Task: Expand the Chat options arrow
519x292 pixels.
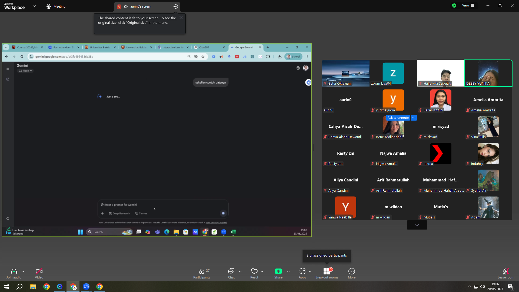Action: (240, 271)
